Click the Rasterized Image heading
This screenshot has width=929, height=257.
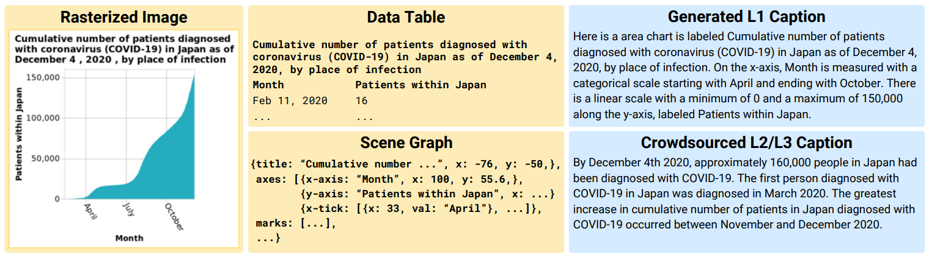[x=124, y=17]
